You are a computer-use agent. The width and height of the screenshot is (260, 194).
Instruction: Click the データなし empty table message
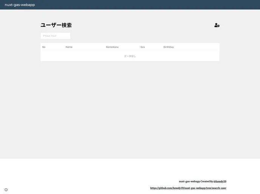pyautogui.click(x=130, y=56)
